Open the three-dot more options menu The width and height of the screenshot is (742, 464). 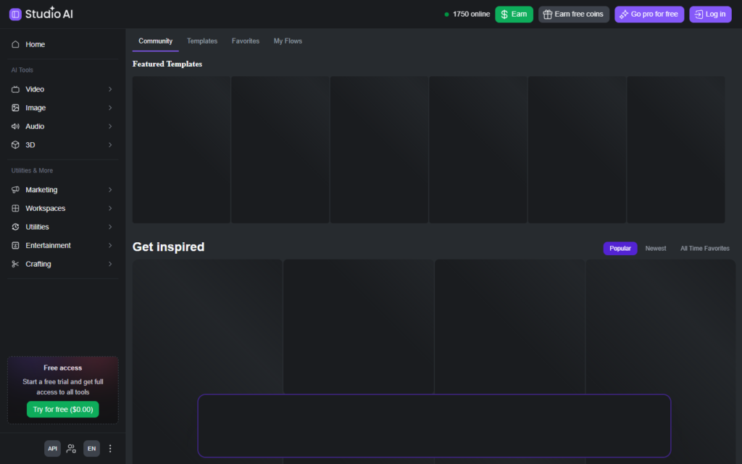[110, 448]
